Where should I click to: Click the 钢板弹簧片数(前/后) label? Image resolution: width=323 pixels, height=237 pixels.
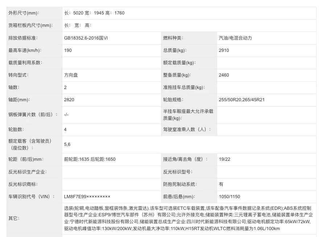coord(33,115)
